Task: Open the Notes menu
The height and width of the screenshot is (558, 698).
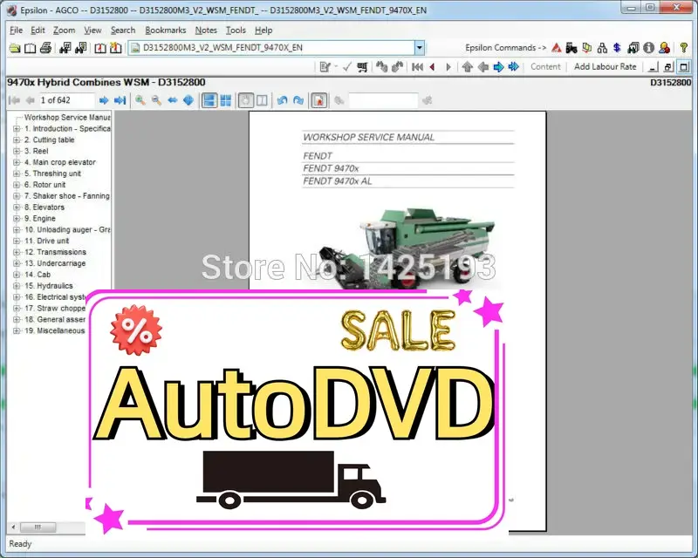Action: click(x=206, y=31)
